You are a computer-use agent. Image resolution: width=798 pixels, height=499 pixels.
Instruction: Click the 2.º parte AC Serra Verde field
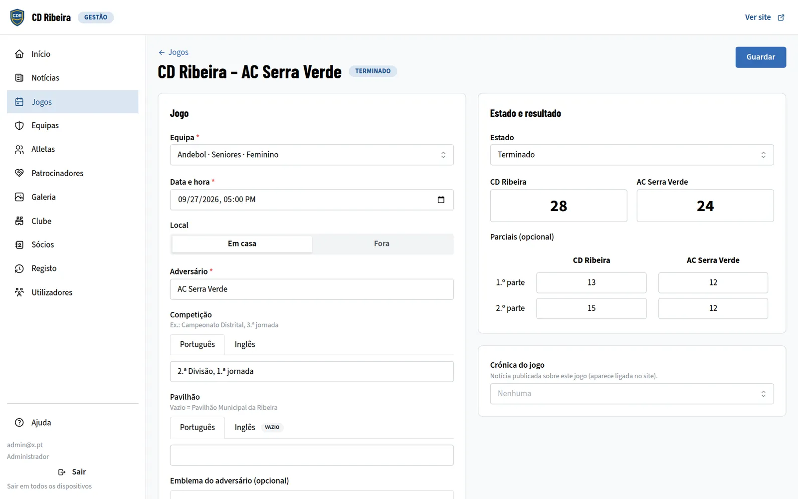(713, 309)
